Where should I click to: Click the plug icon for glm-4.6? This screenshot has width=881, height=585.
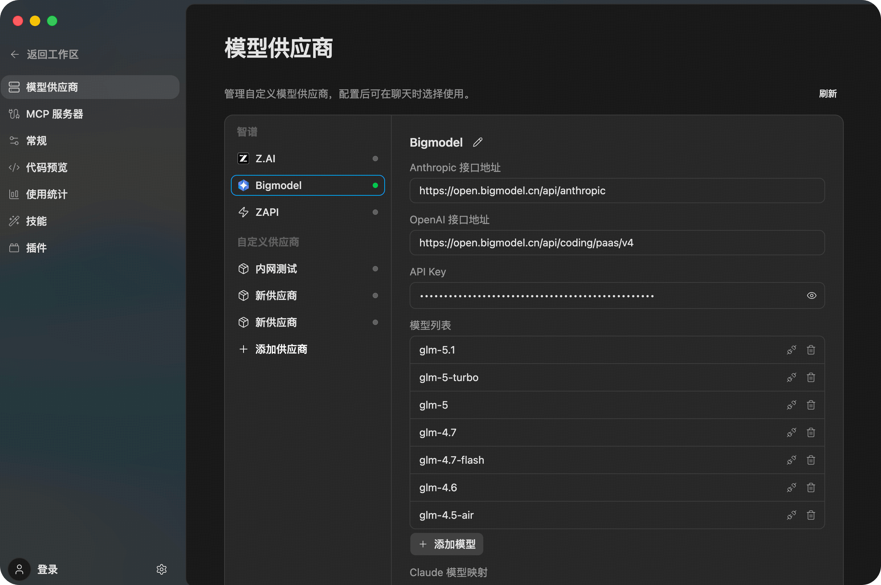[x=791, y=487]
